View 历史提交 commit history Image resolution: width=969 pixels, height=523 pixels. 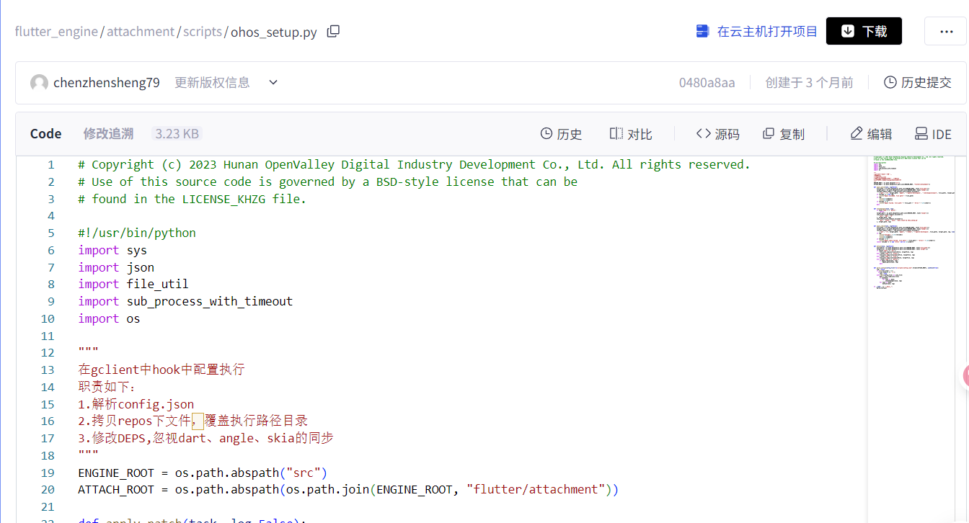[918, 83]
